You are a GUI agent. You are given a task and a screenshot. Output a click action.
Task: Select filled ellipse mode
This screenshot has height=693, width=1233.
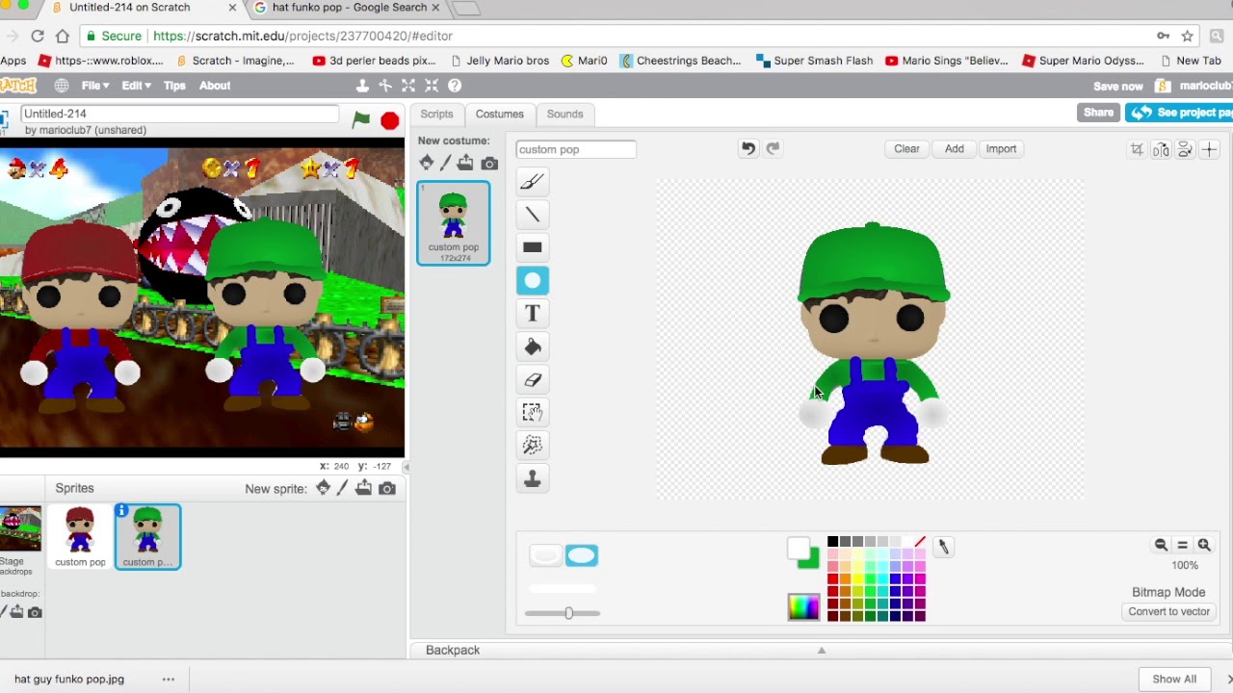[x=581, y=555]
